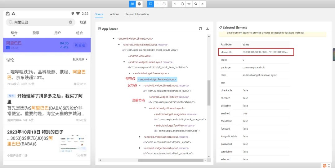Open the Session Information tab
Image resolution: width=335 pixels, height=168 pixels.
pyautogui.click(x=137, y=14)
